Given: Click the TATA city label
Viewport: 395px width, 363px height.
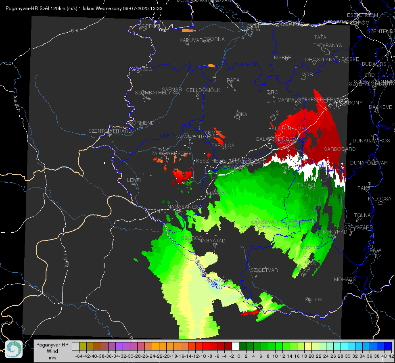Looking at the screenshot, I should coord(320,37).
